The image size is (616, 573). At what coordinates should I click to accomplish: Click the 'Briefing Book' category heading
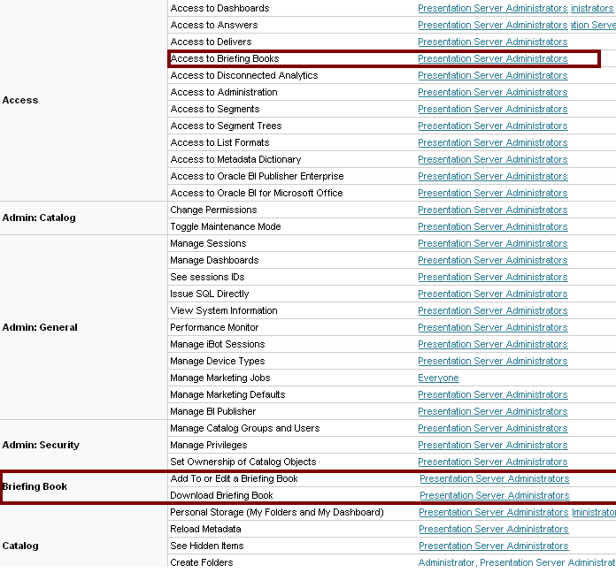(35, 487)
